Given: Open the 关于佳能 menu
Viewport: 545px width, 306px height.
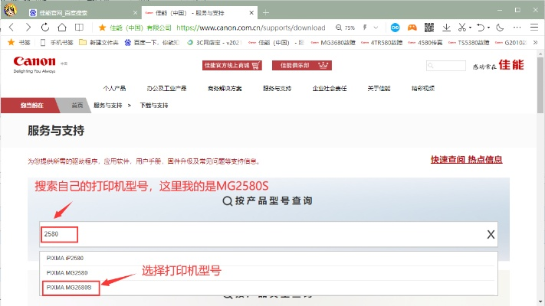Looking at the screenshot, I should pos(379,88).
